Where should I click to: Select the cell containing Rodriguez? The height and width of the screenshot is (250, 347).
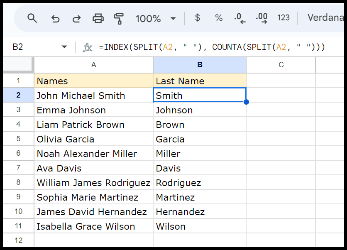coord(200,182)
